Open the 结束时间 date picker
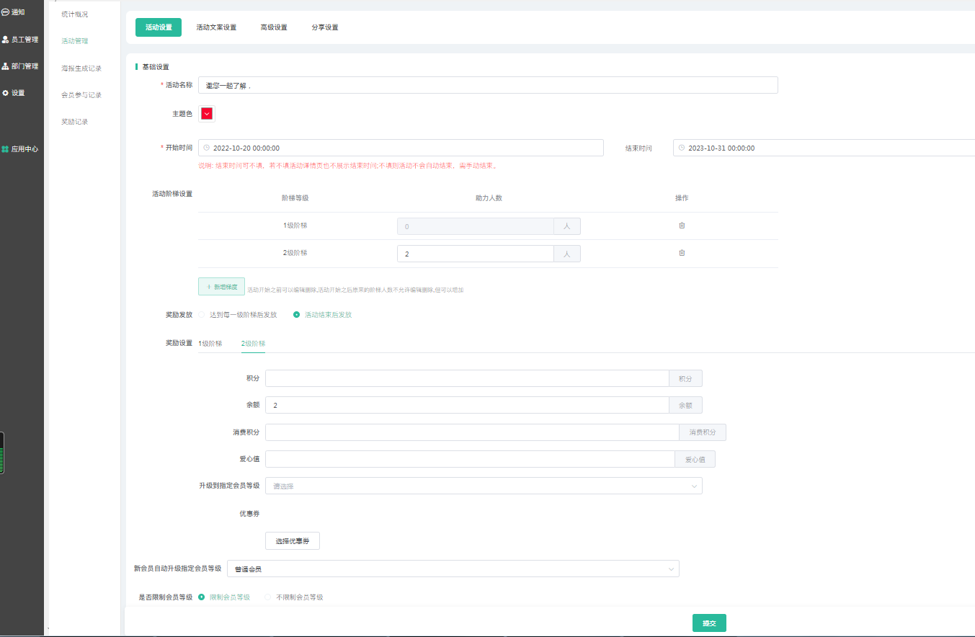The height and width of the screenshot is (637, 975). pyautogui.click(x=822, y=148)
